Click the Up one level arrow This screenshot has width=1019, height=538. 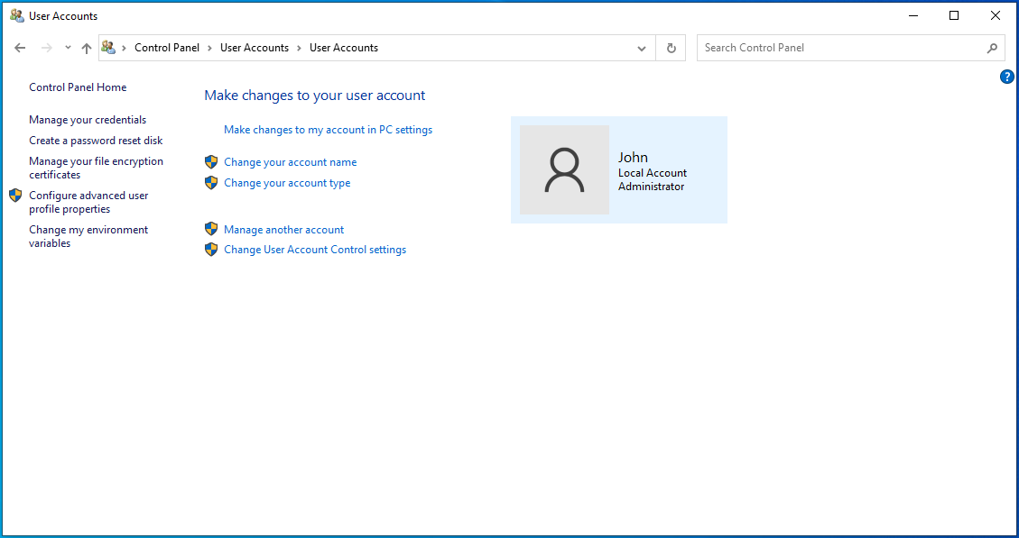87,49
